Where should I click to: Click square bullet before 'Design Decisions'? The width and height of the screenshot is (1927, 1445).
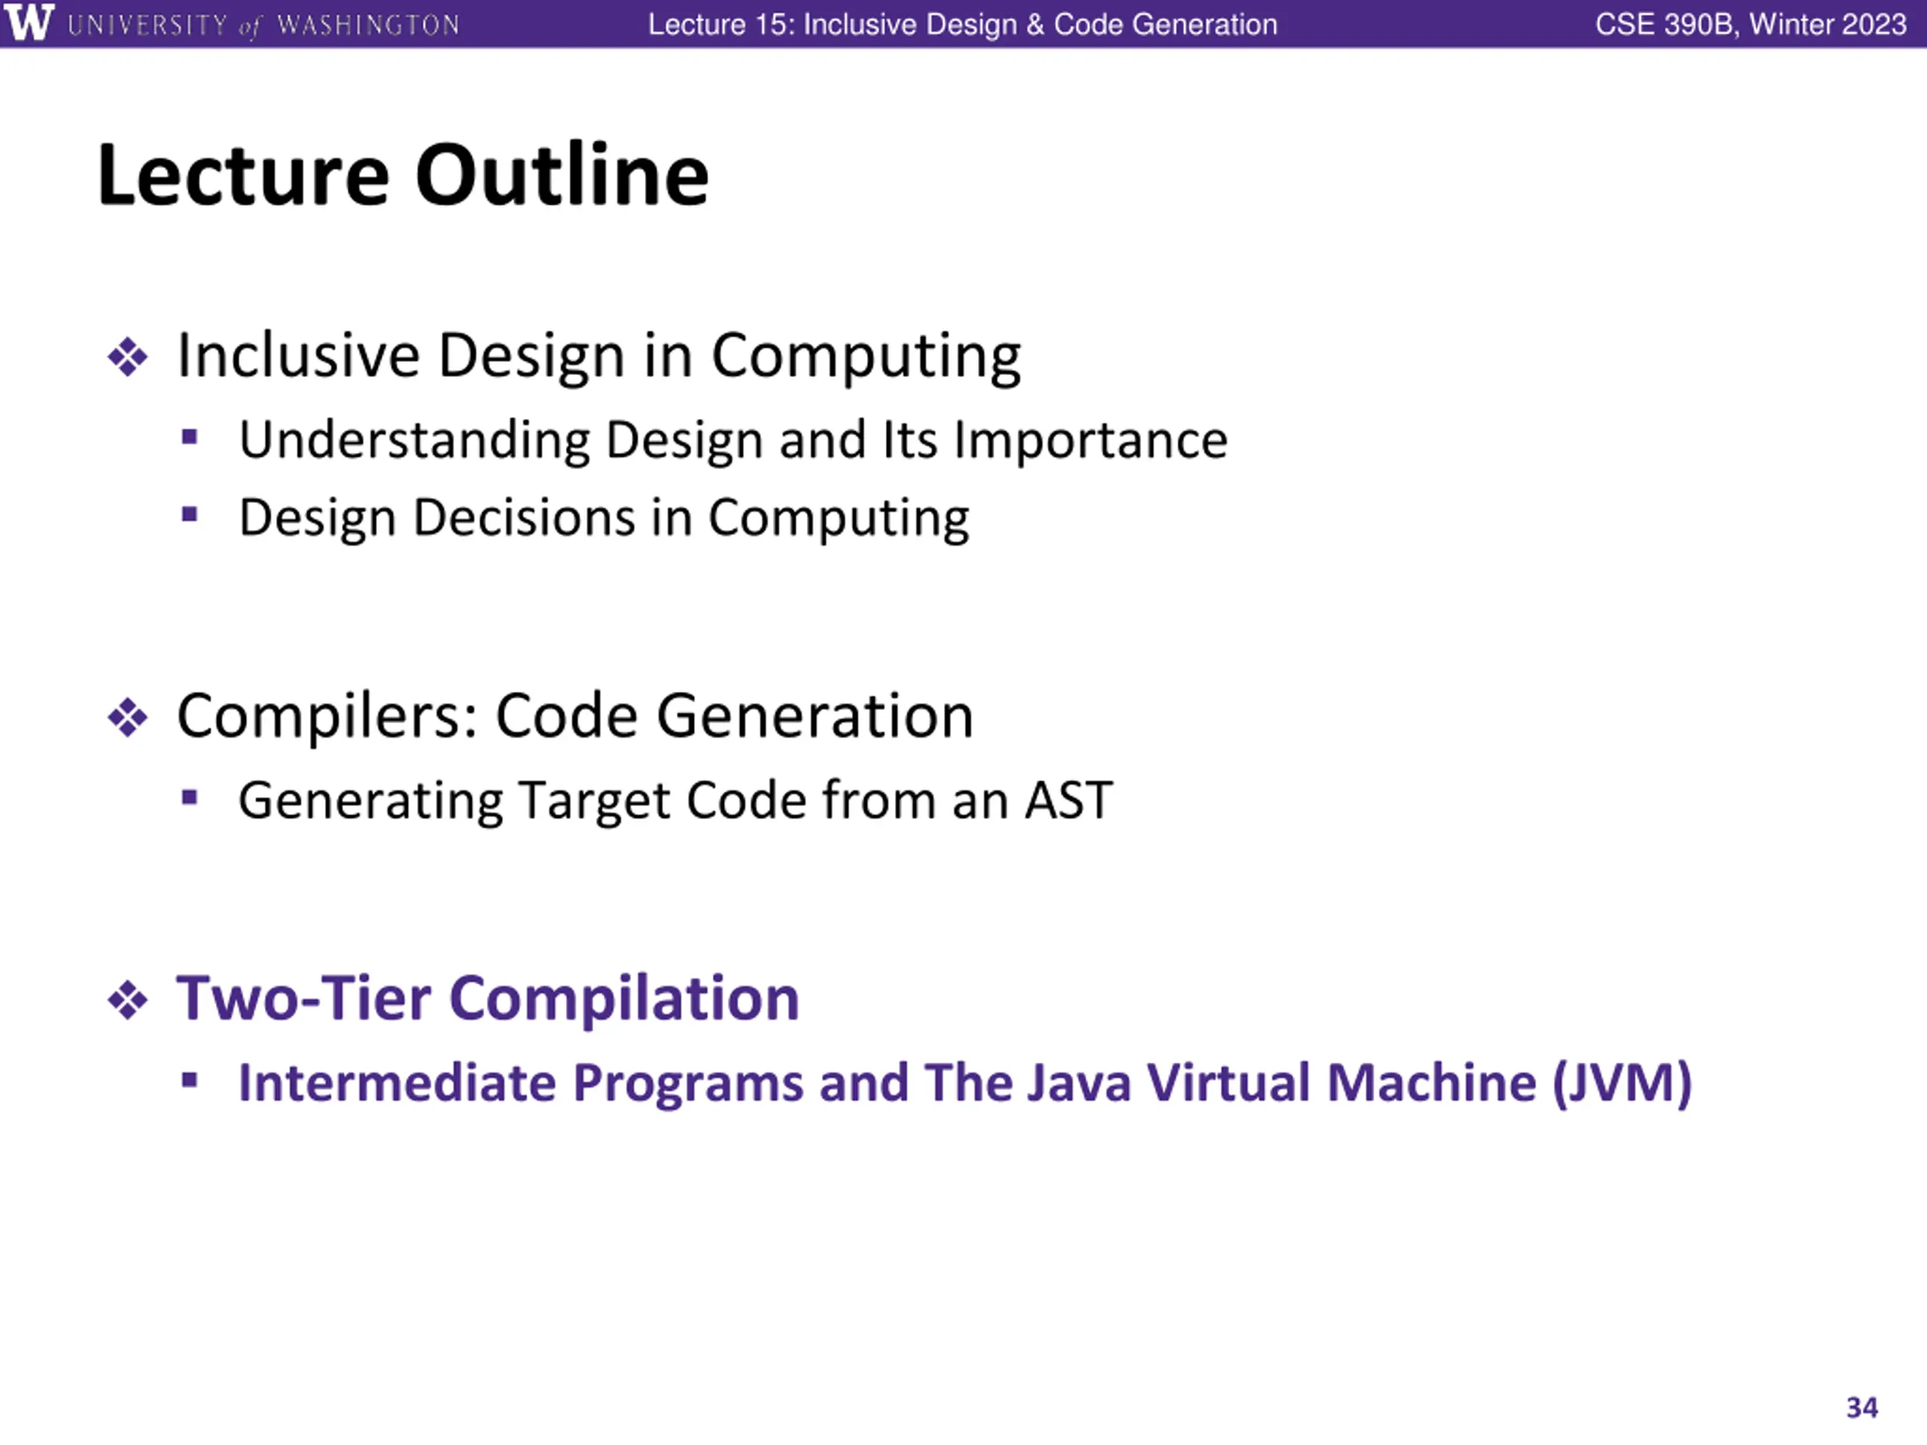pyautogui.click(x=190, y=515)
